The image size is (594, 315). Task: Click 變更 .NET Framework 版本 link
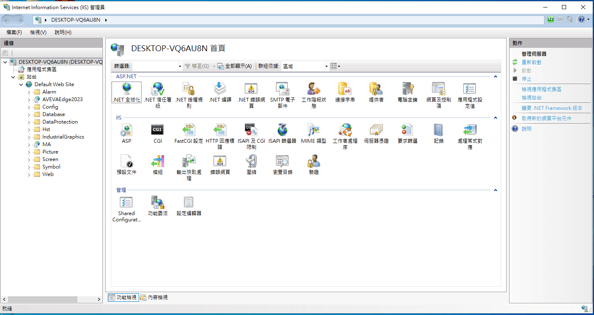point(552,108)
